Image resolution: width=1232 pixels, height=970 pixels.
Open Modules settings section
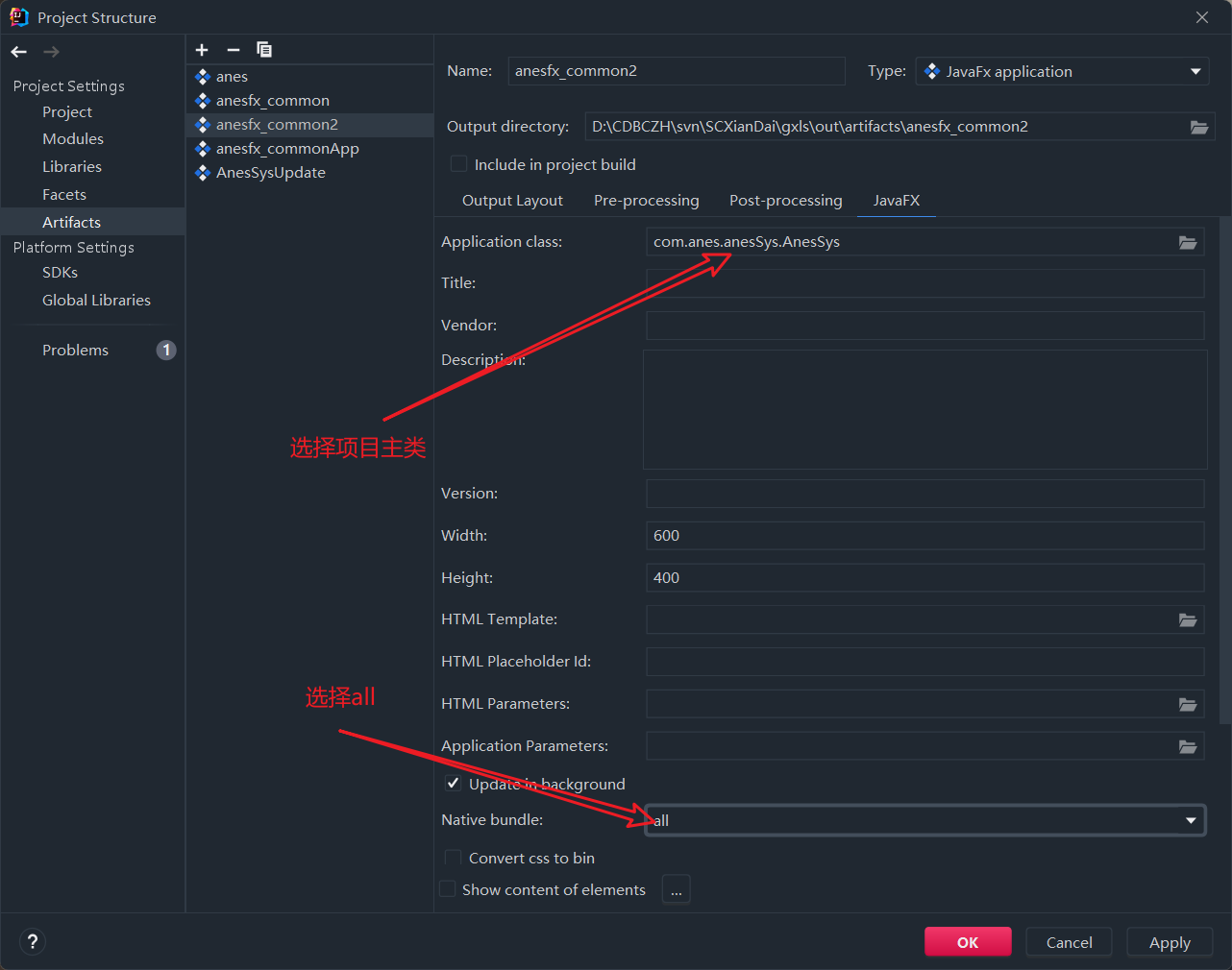pyautogui.click(x=73, y=138)
